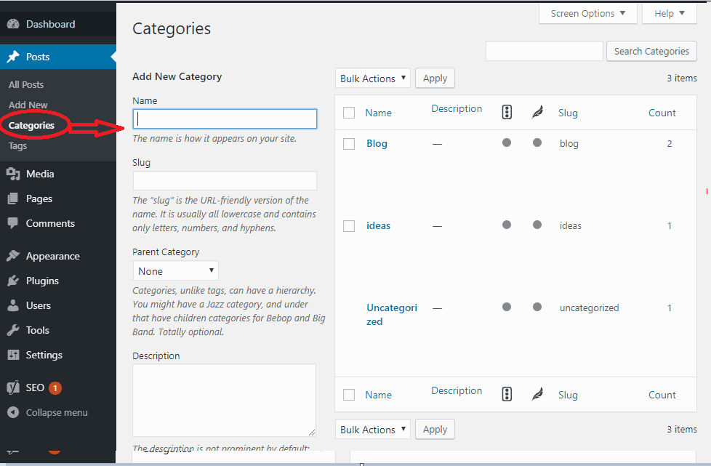The height and width of the screenshot is (466, 711).
Task: Sort by Description in table header
Action: coord(457,109)
